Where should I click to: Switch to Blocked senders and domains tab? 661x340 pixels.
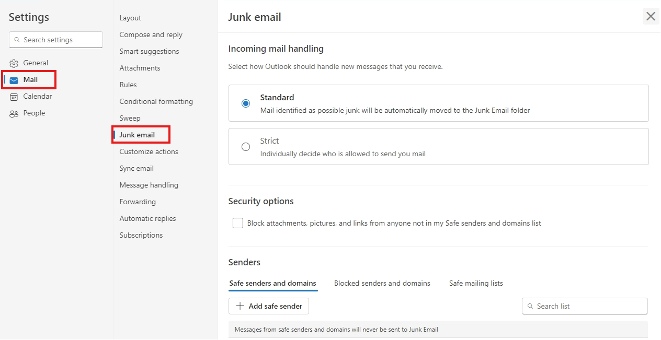tap(382, 283)
